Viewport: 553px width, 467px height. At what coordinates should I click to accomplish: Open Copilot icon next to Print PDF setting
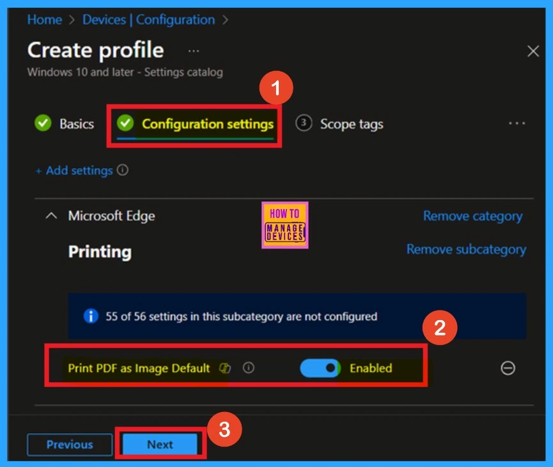224,368
